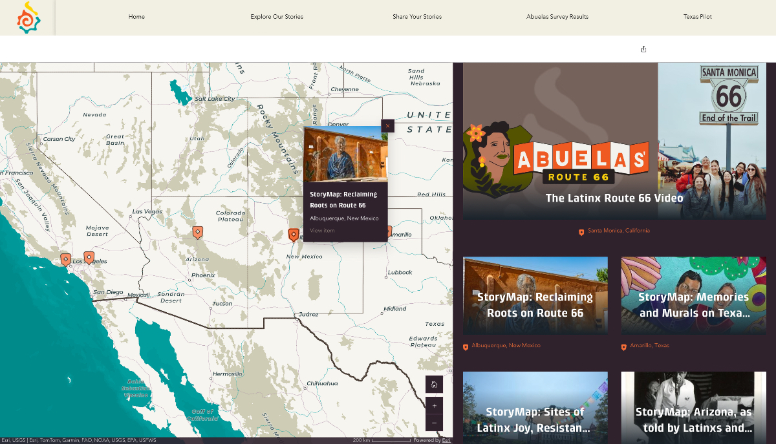Open Share Your Stories page

tap(417, 17)
